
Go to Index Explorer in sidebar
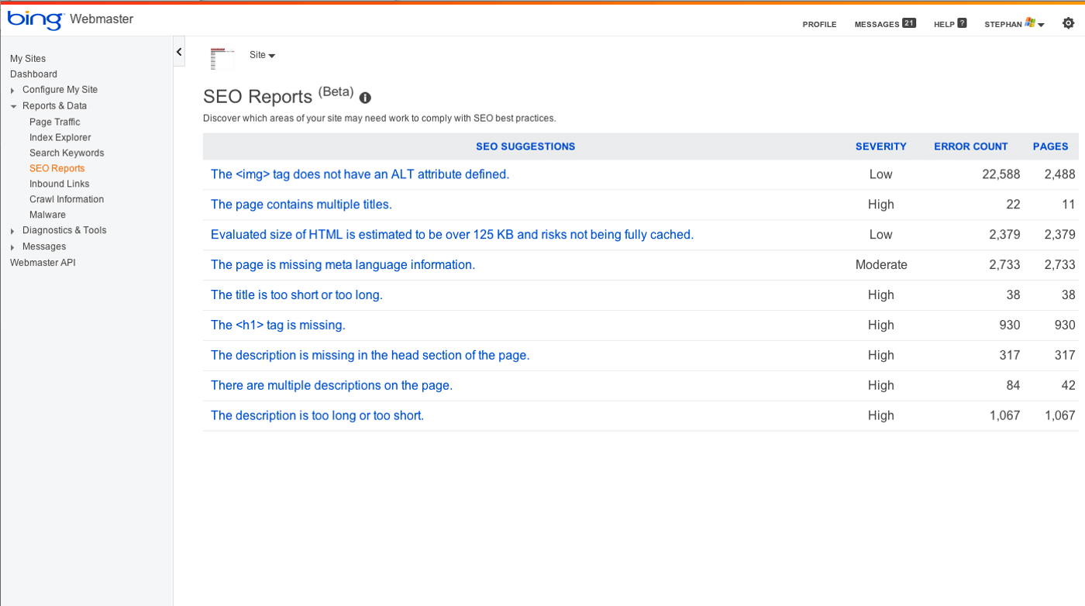click(x=60, y=137)
